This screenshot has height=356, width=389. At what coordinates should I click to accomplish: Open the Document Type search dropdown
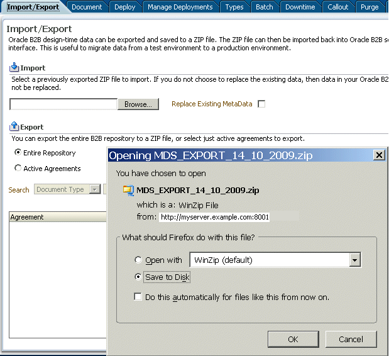tap(67, 189)
